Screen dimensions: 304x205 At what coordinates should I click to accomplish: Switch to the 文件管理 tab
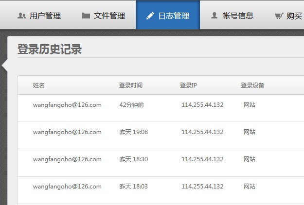click(x=104, y=16)
